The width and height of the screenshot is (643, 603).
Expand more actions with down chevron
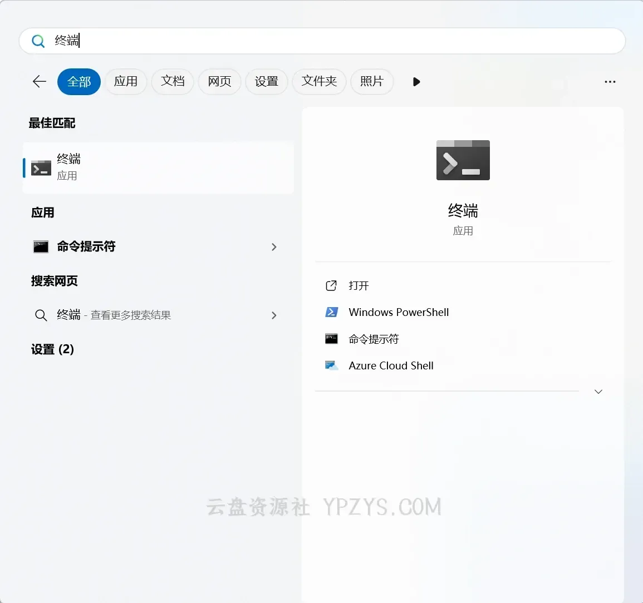point(598,392)
